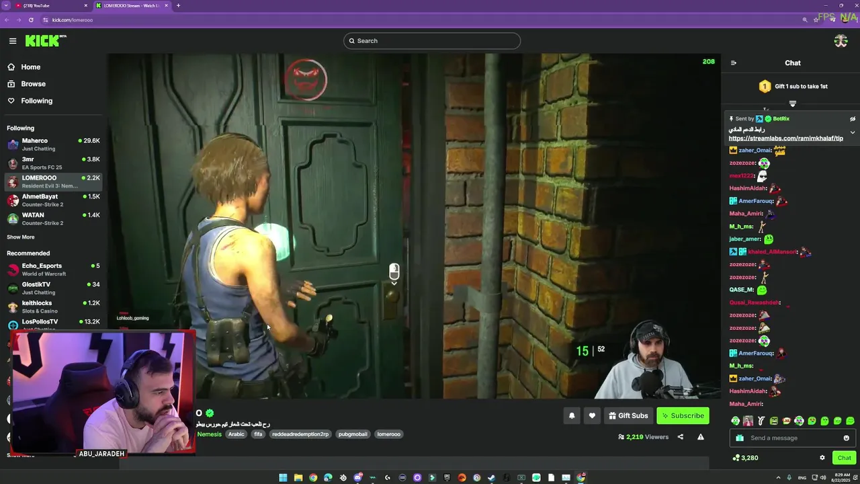This screenshot has width=860, height=484.
Task: Open the streamlabs tip link in the pinned message
Action: point(785,138)
